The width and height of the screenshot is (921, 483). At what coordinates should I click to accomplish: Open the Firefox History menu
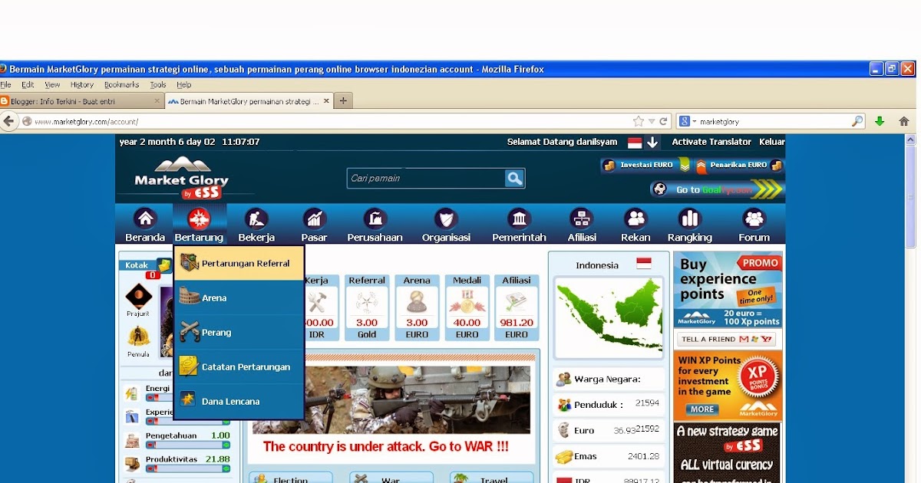[x=81, y=85]
